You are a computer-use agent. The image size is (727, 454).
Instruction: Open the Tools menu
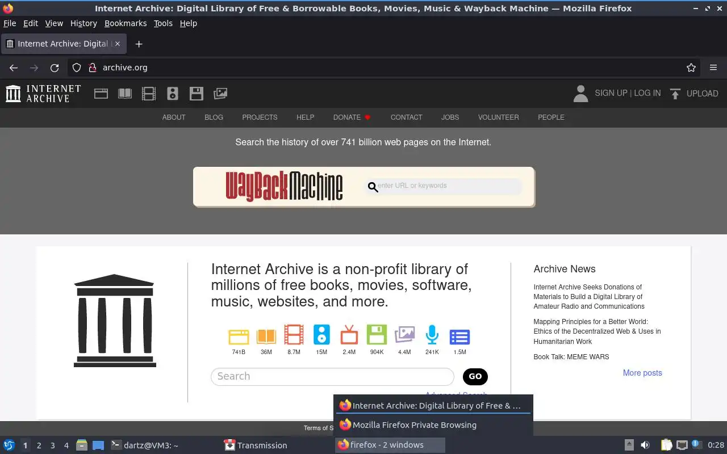tap(163, 23)
